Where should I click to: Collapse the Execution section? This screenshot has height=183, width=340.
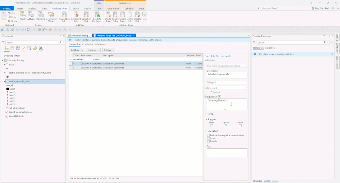[206, 131]
